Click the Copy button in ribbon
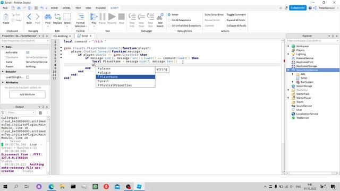The image size is (340, 191). pos(16,20)
